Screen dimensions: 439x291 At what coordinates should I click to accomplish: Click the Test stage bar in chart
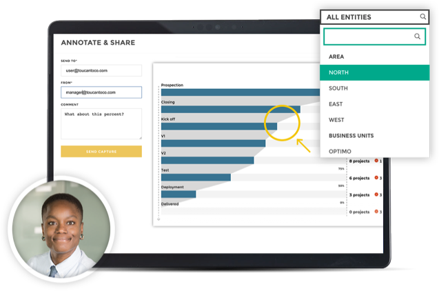pos(196,177)
